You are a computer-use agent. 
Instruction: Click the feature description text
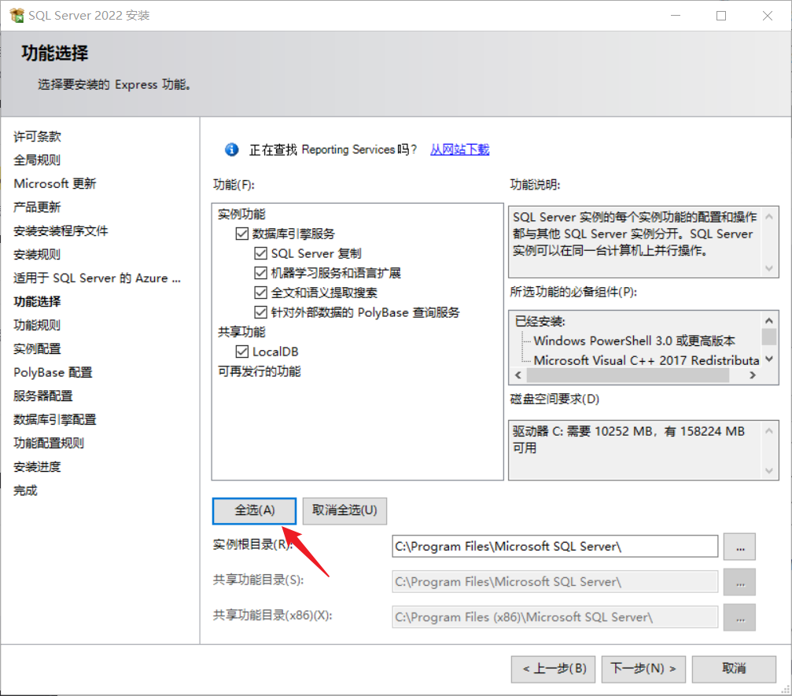[x=635, y=234]
